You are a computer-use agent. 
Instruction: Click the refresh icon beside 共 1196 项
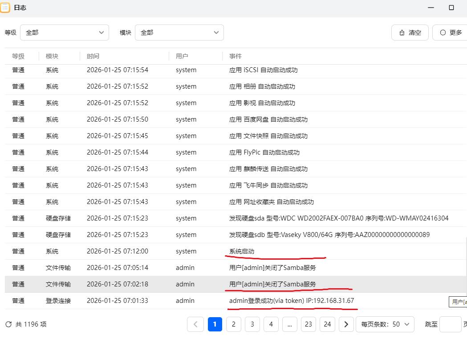(x=8, y=324)
